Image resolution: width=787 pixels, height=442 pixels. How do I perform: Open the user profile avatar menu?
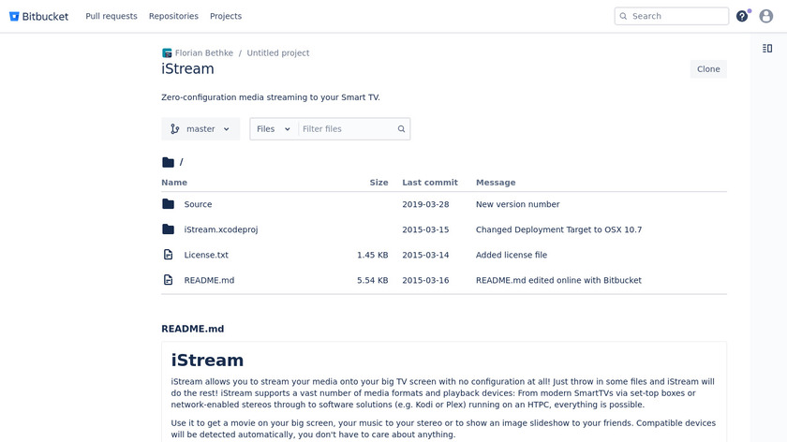click(x=766, y=16)
